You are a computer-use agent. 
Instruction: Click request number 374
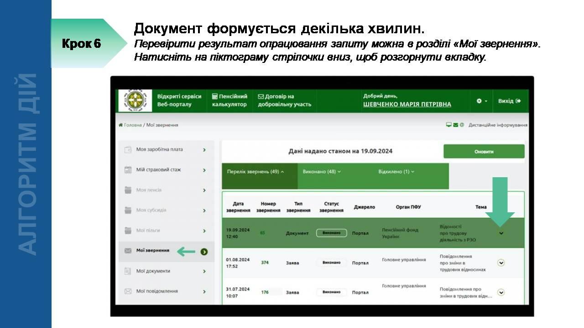tap(265, 262)
